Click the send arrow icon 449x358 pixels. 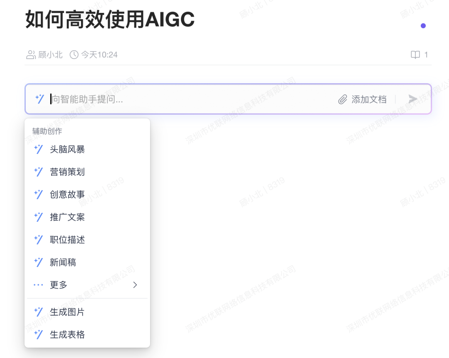click(x=413, y=99)
